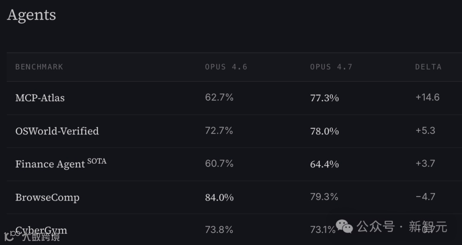Screen dimensions: 462x245
Task: Click the +14.6 delta value
Action: 427,97
